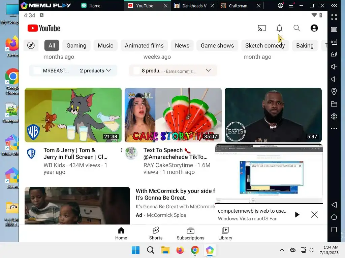Open Tom & Jerry in Full Screen title
Viewport: 345px width, 258px height.
coord(75,154)
